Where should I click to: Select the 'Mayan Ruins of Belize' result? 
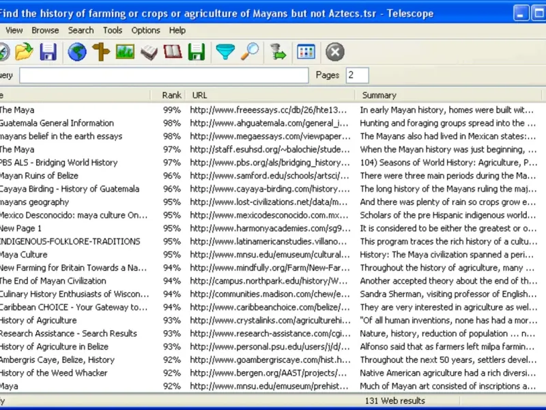[273, 176]
